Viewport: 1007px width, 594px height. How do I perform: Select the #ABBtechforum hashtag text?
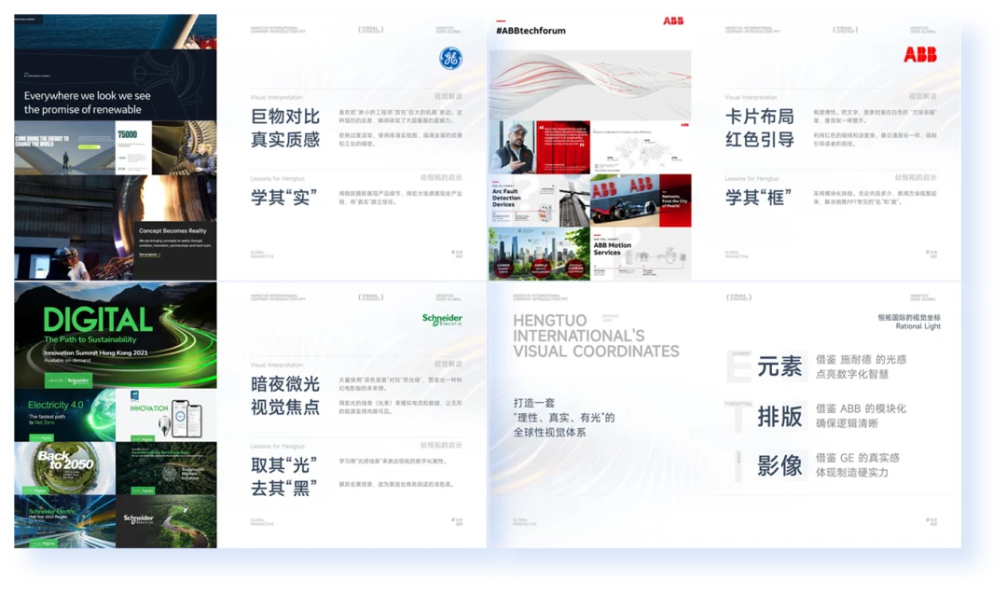pos(531,30)
